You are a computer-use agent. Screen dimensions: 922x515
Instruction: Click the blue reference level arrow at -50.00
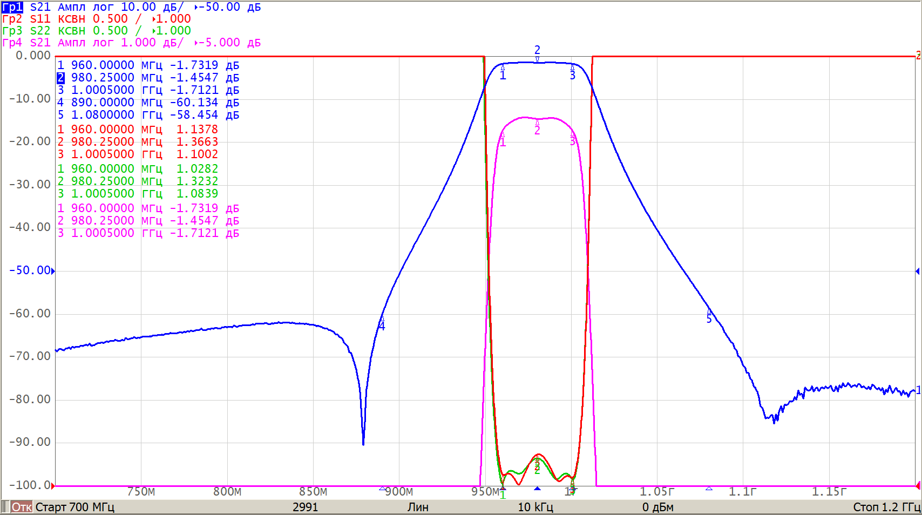tap(53, 271)
